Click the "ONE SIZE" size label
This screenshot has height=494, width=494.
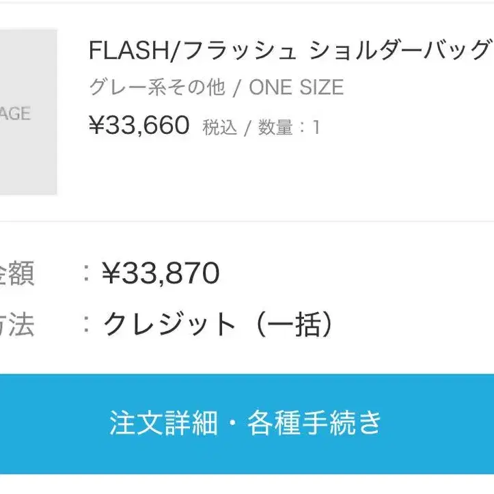(x=296, y=87)
